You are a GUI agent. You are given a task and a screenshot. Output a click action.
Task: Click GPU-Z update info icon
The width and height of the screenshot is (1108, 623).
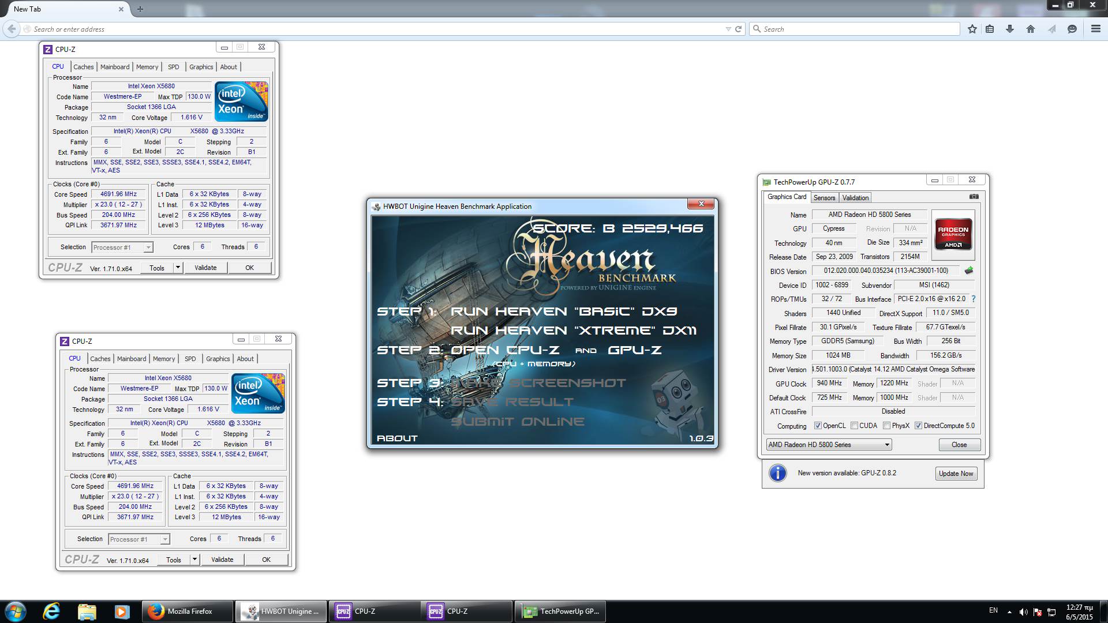[x=778, y=473]
